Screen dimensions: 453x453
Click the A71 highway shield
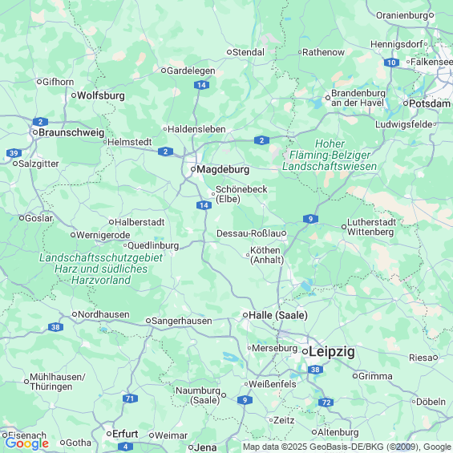point(130,398)
